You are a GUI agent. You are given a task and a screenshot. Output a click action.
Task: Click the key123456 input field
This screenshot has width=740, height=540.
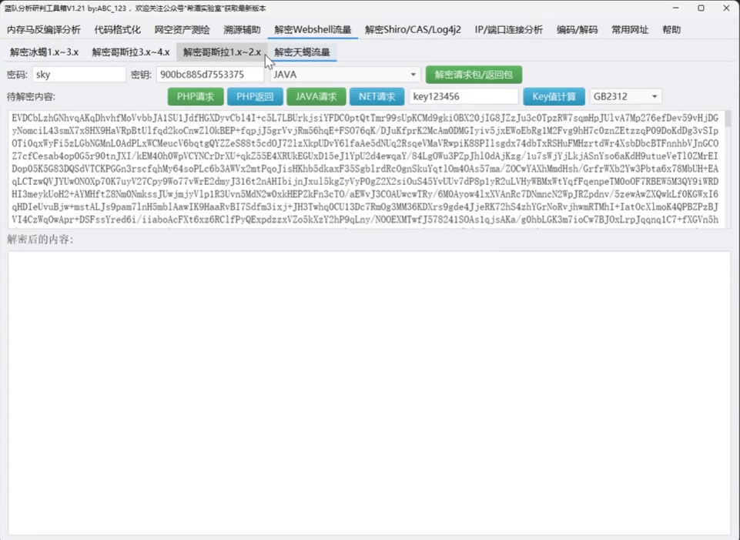tap(464, 97)
